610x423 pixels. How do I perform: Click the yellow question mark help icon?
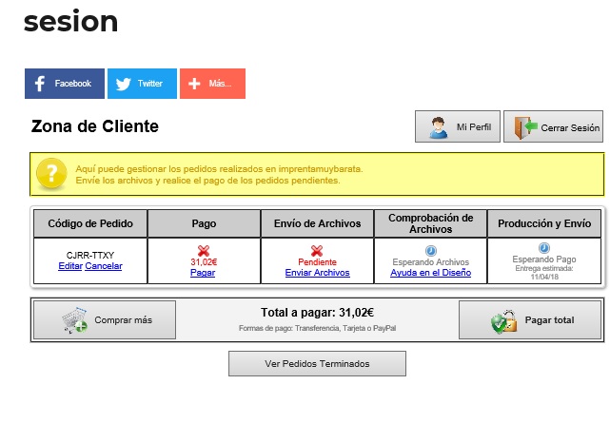click(51, 174)
